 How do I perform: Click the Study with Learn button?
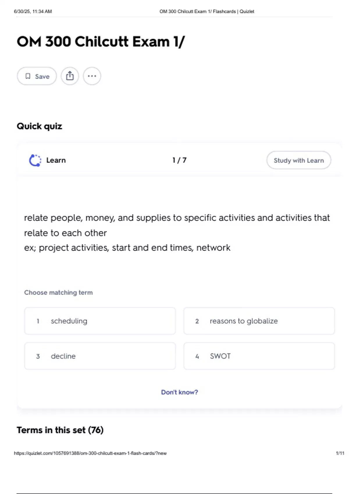299,160
